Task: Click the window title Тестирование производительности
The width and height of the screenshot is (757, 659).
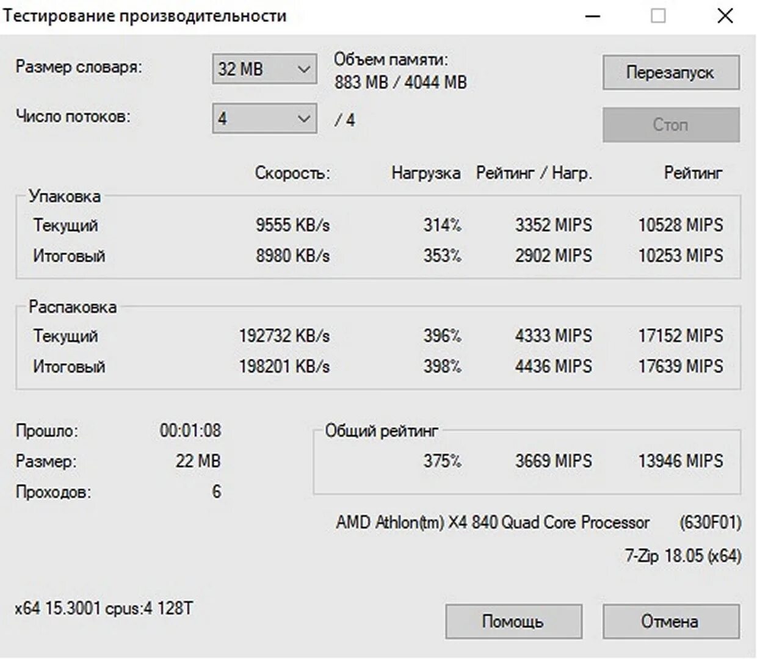Action: [145, 16]
